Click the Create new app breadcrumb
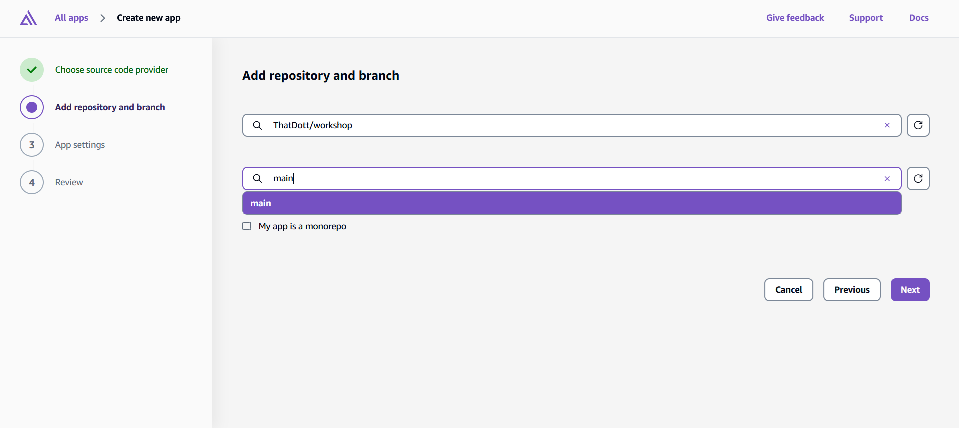The image size is (959, 428). click(x=149, y=18)
